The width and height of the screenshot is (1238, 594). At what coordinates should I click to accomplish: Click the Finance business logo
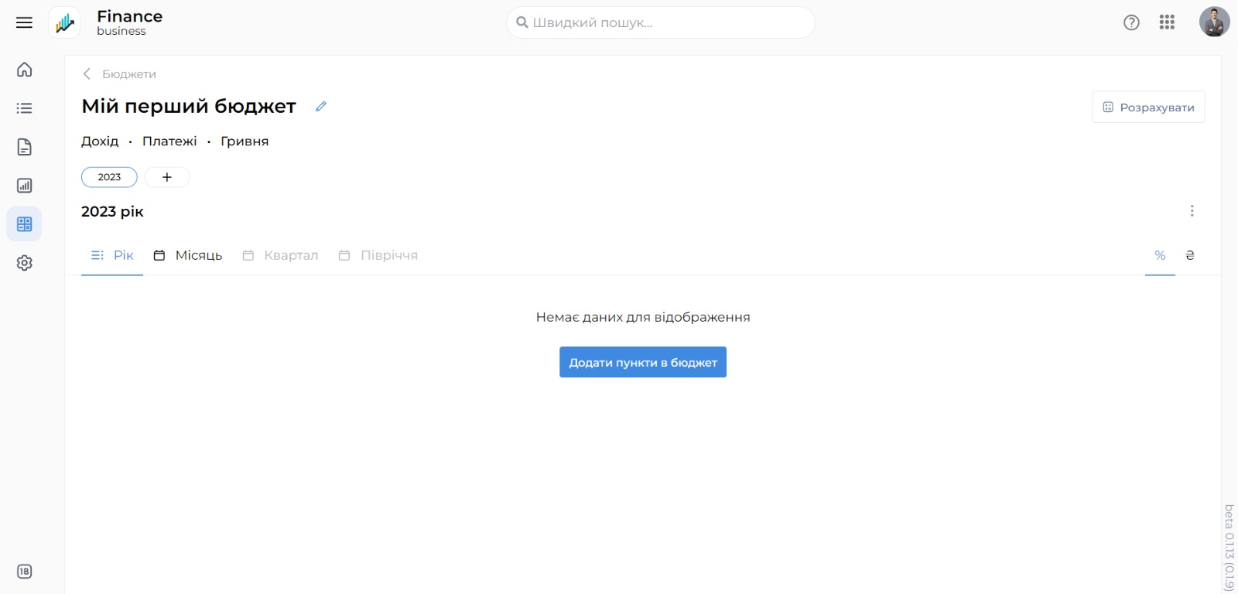pos(65,22)
